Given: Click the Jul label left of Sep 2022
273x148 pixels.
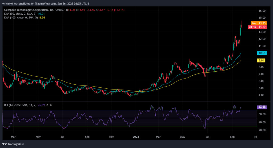Looking at the screenshot, I should (62, 137).
